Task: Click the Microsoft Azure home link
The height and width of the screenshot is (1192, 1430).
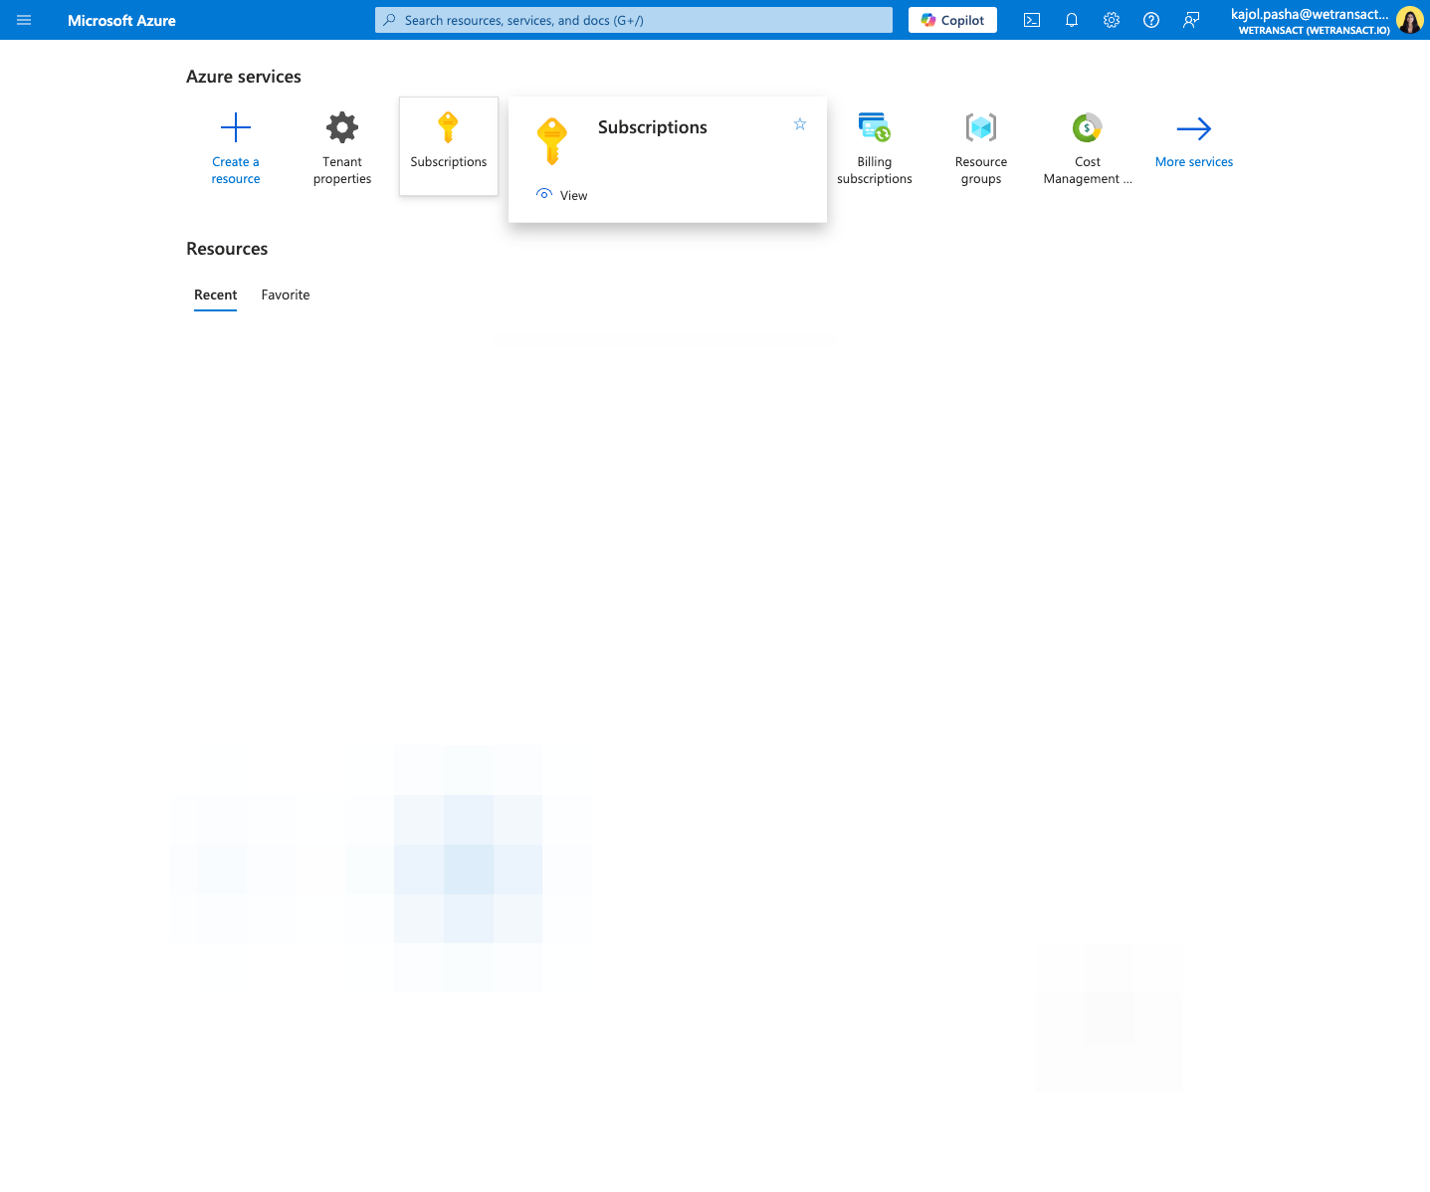Action: [x=121, y=20]
